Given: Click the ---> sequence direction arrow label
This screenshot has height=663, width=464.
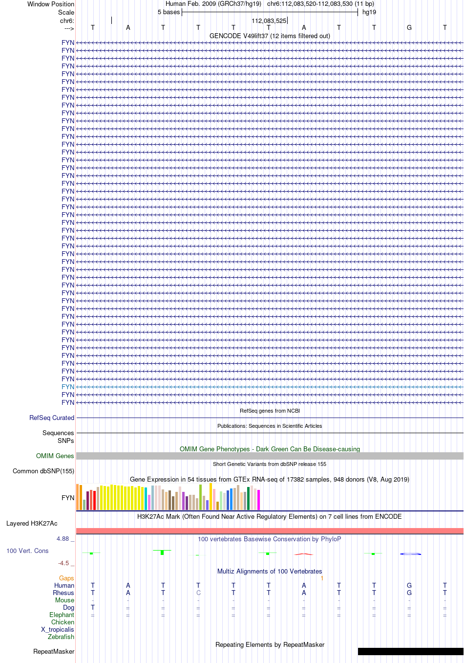Looking at the screenshot, I should [69, 28].
